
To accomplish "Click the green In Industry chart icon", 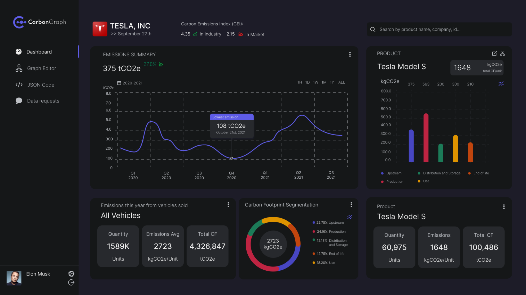I will [x=195, y=34].
